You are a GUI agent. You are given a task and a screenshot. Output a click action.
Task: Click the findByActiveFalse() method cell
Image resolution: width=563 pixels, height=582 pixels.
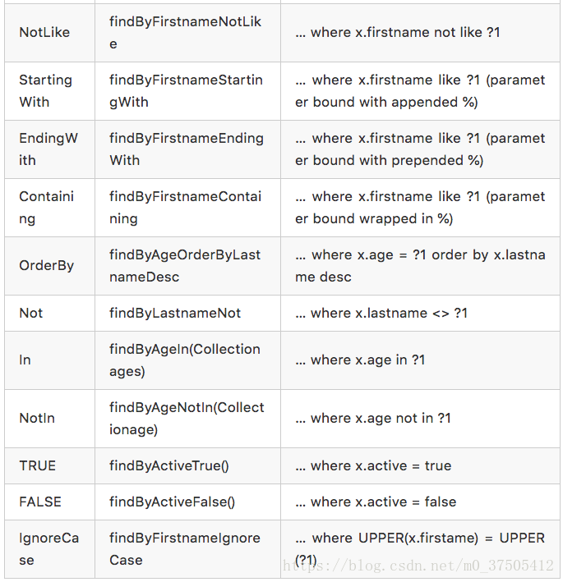[187, 502]
